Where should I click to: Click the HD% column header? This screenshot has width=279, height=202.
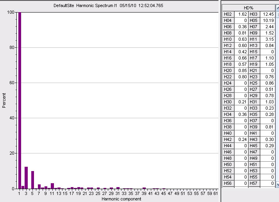(249, 8)
